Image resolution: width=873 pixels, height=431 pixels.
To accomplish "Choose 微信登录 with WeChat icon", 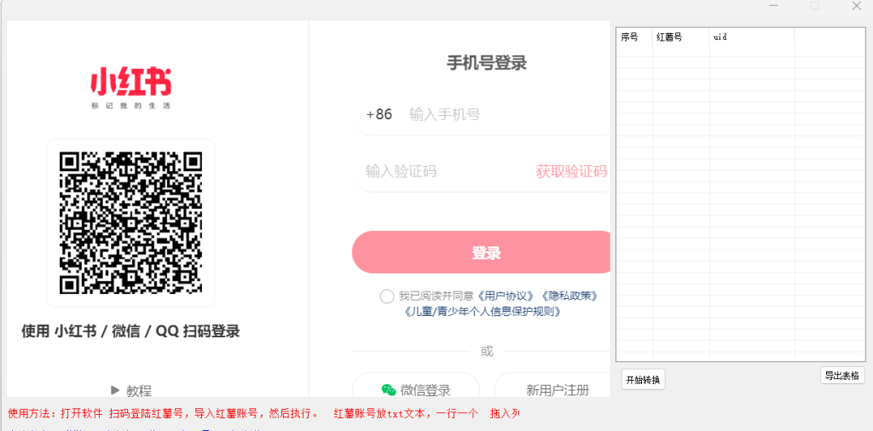I will [x=416, y=390].
